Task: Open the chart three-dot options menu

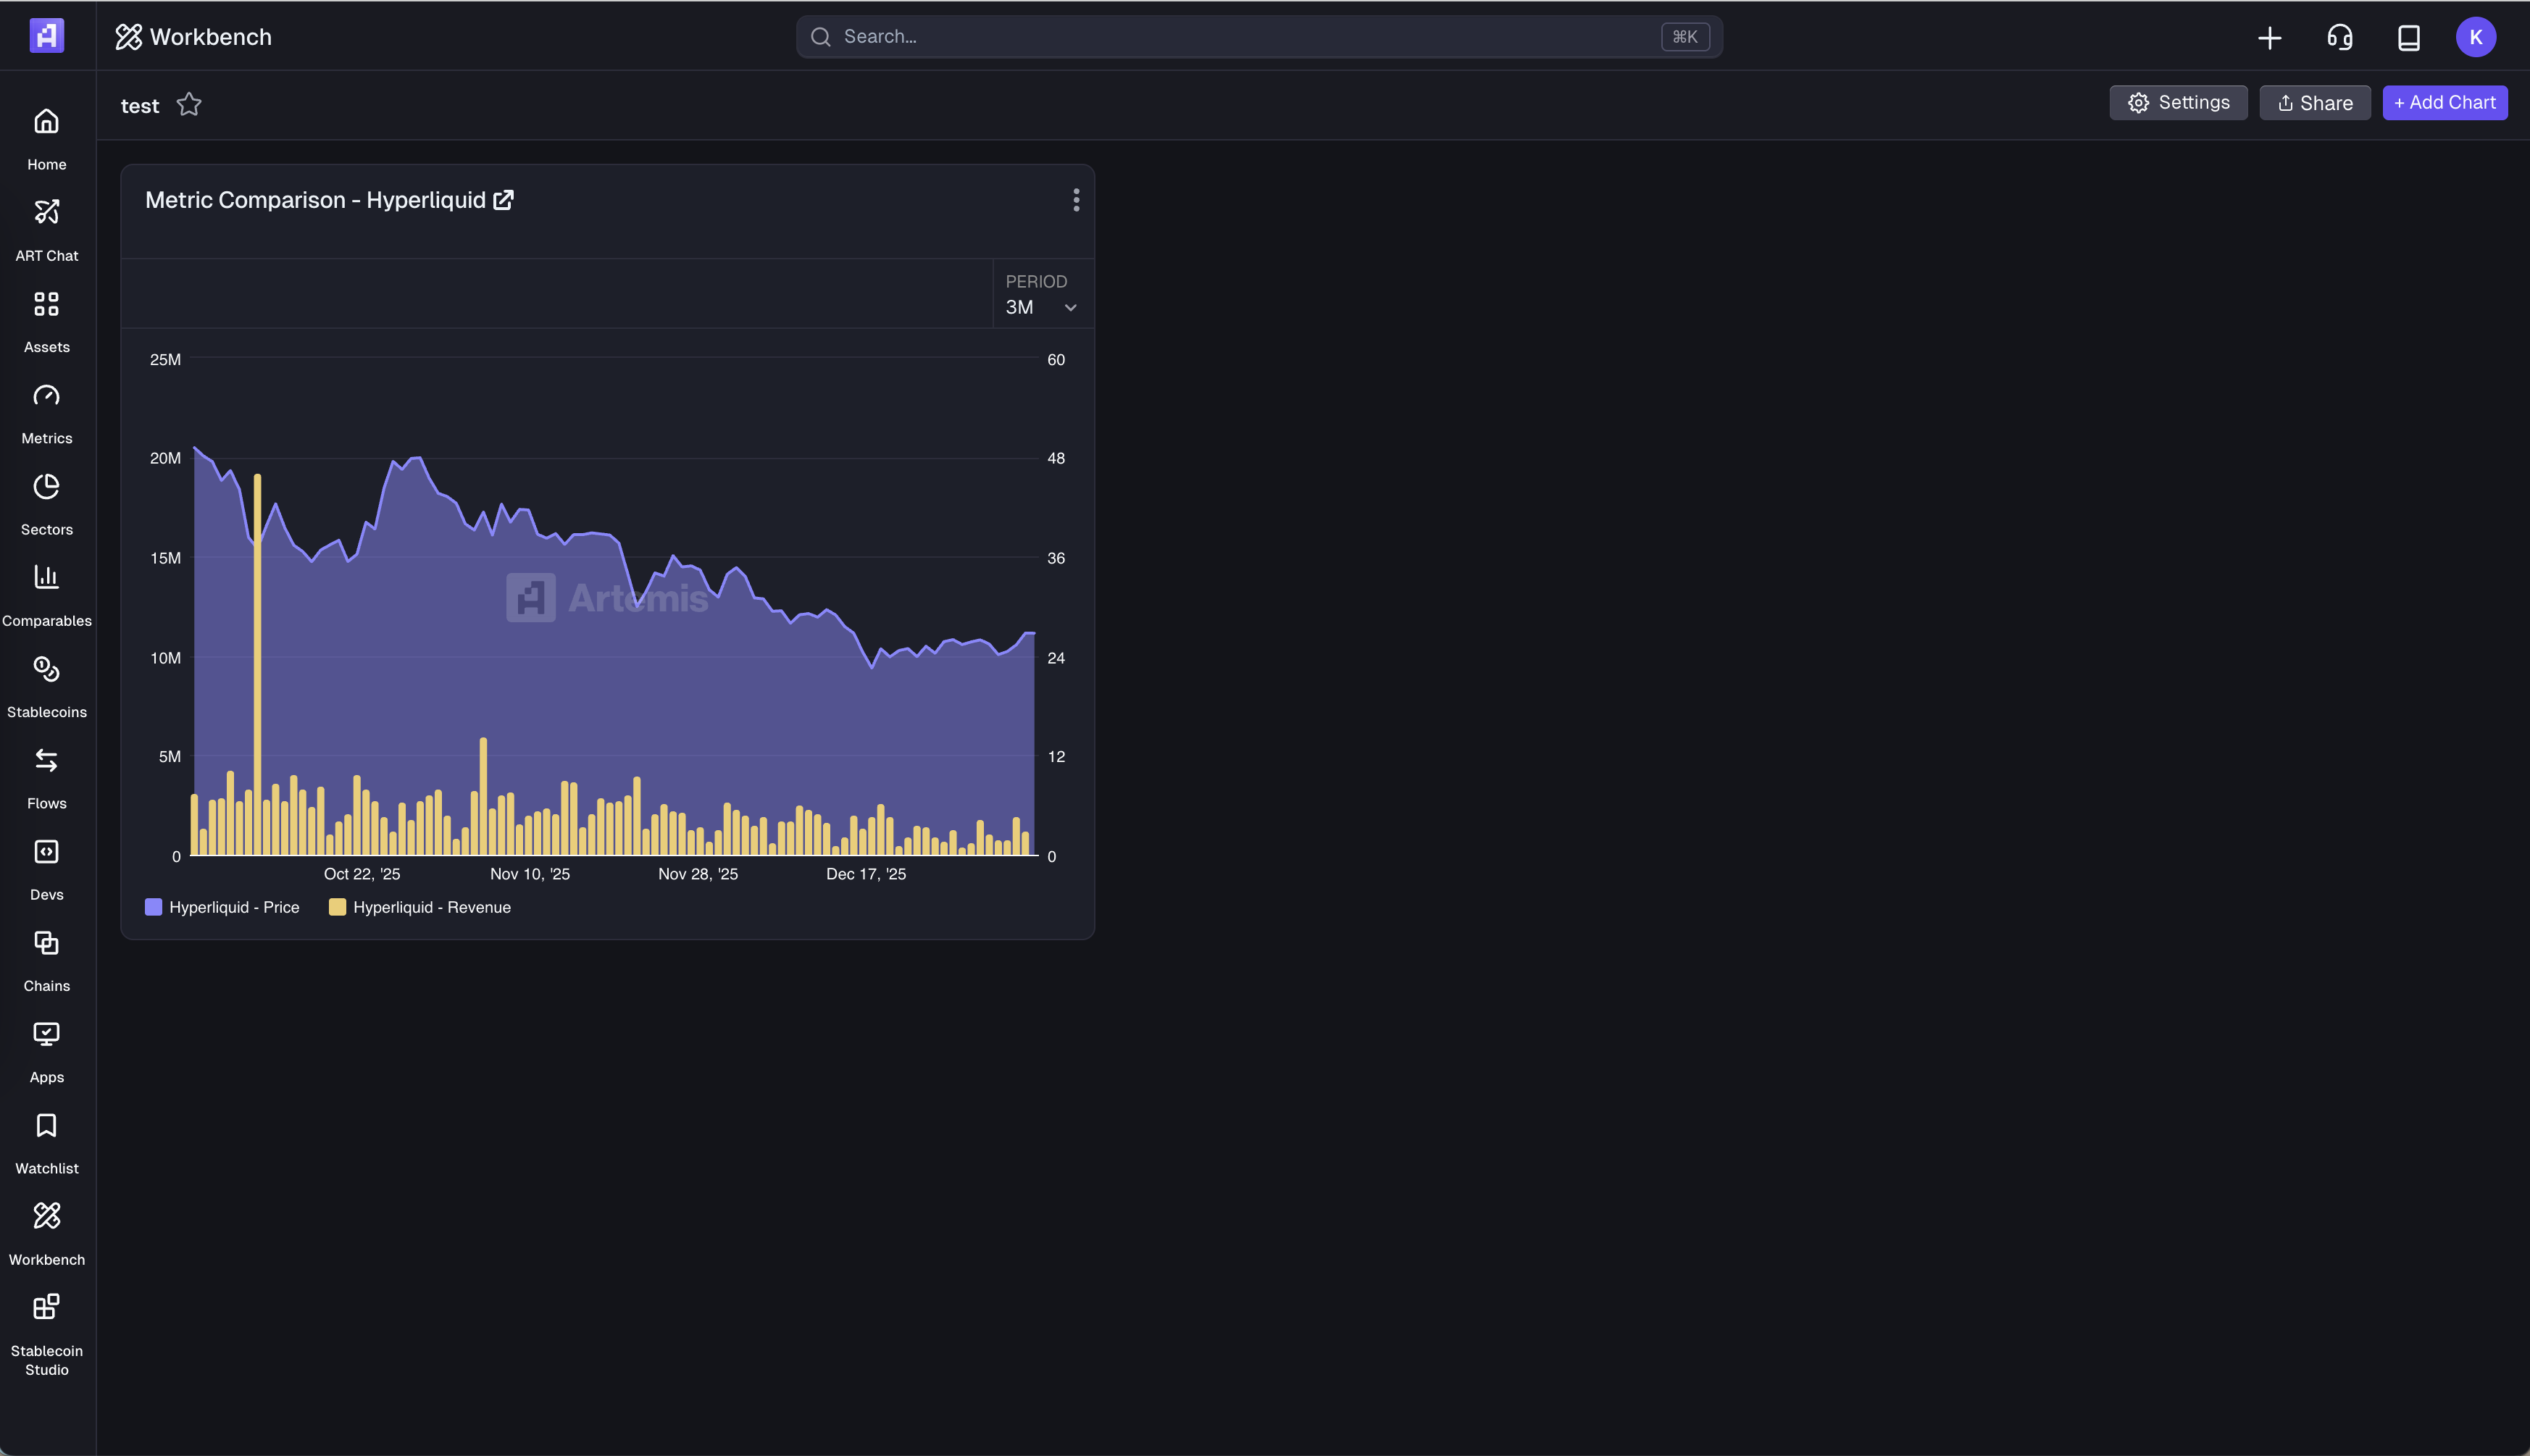Action: (x=1076, y=200)
